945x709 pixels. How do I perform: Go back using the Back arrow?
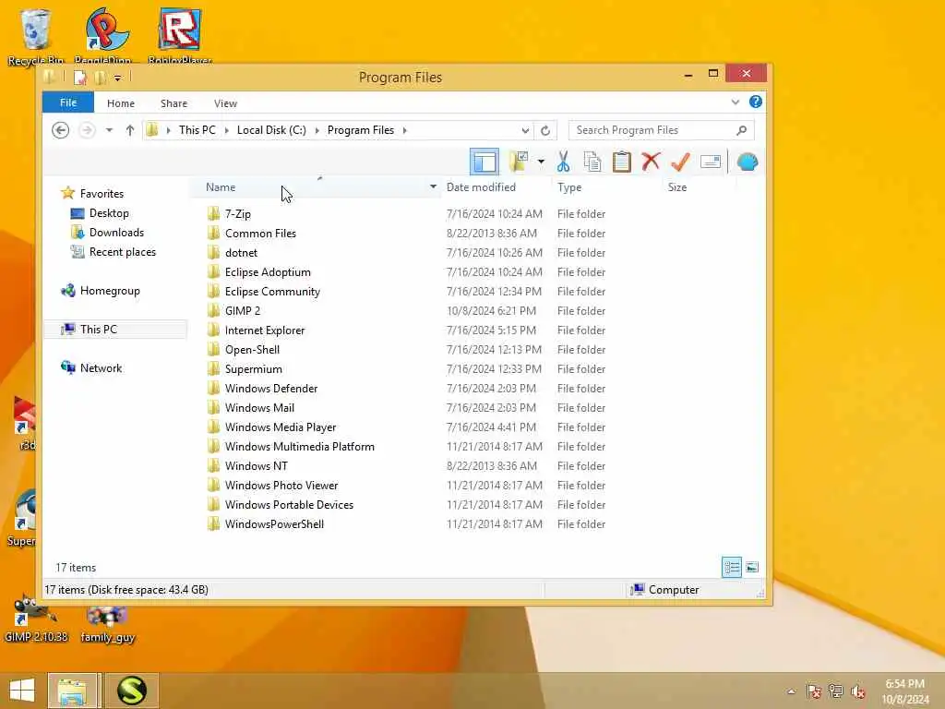coord(60,130)
